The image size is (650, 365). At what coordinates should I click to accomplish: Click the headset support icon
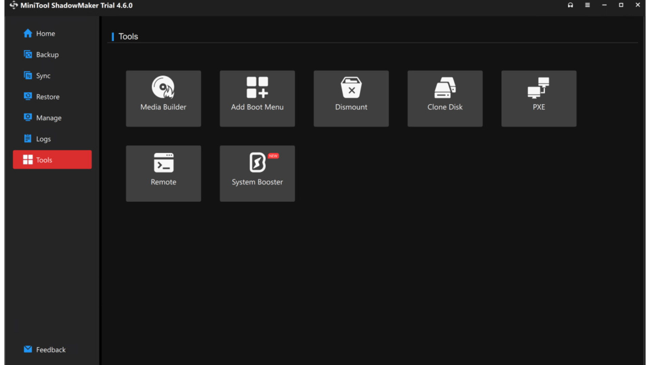click(570, 5)
